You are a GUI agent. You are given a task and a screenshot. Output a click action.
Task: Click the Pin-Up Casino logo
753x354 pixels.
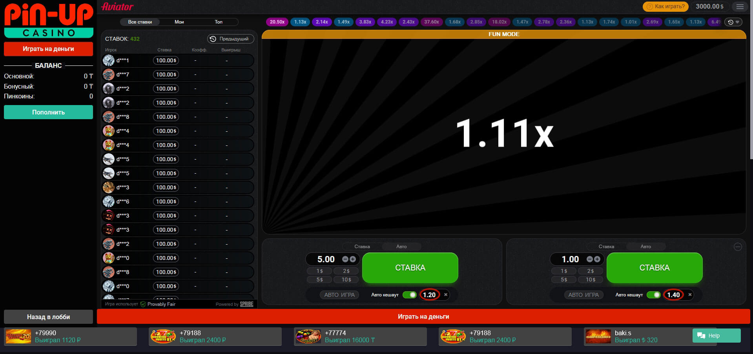pos(49,21)
